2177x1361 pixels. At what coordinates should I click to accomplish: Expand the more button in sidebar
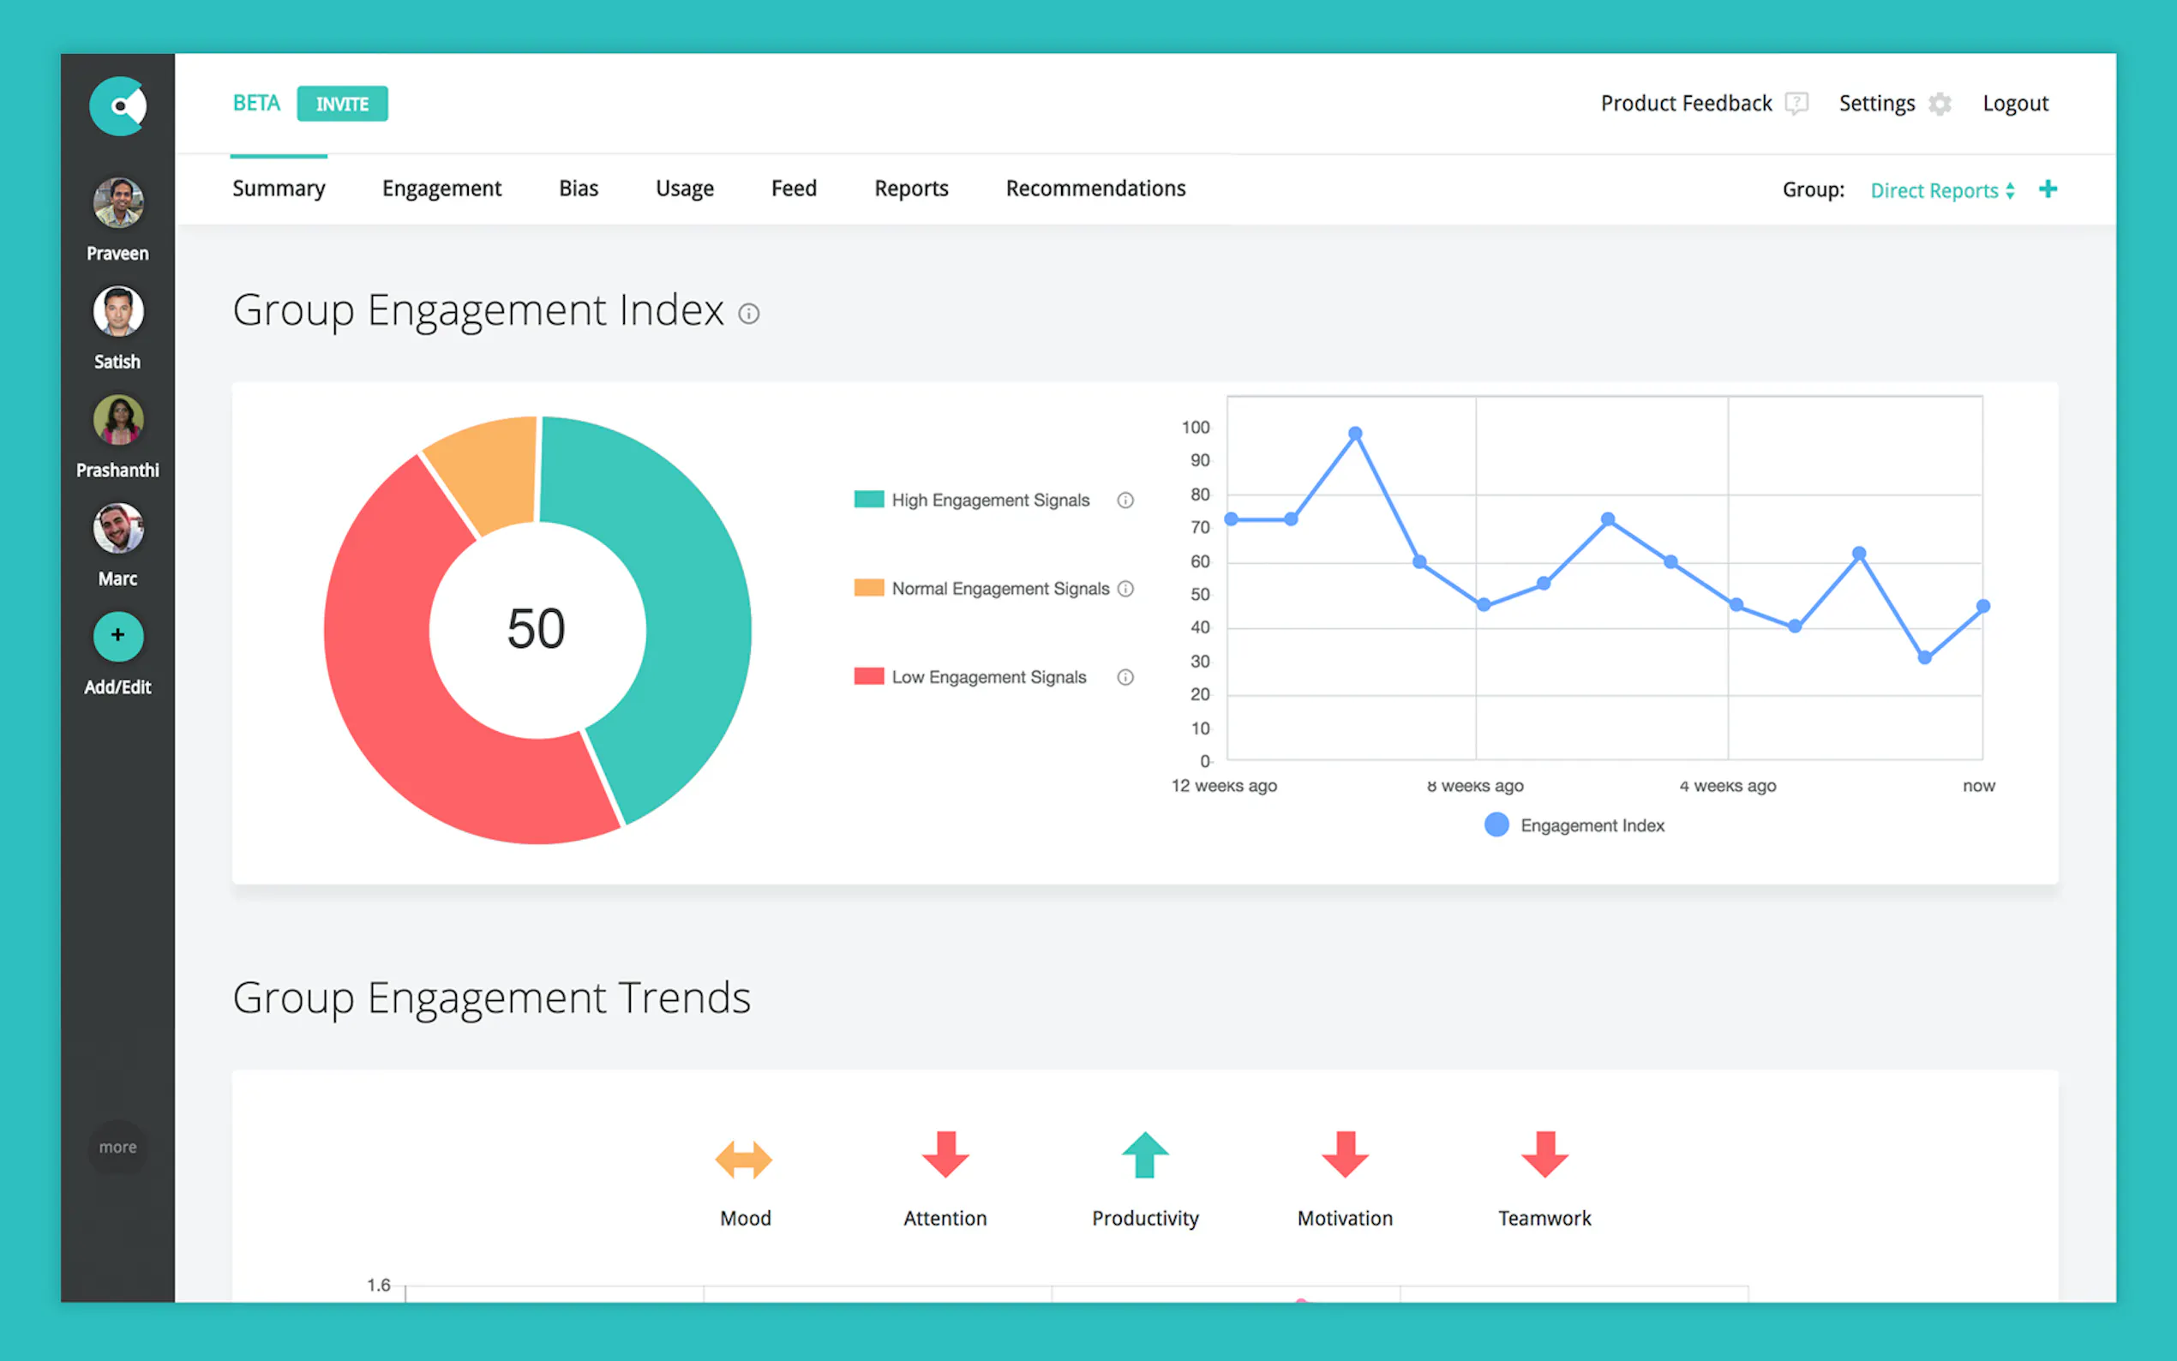tap(118, 1147)
